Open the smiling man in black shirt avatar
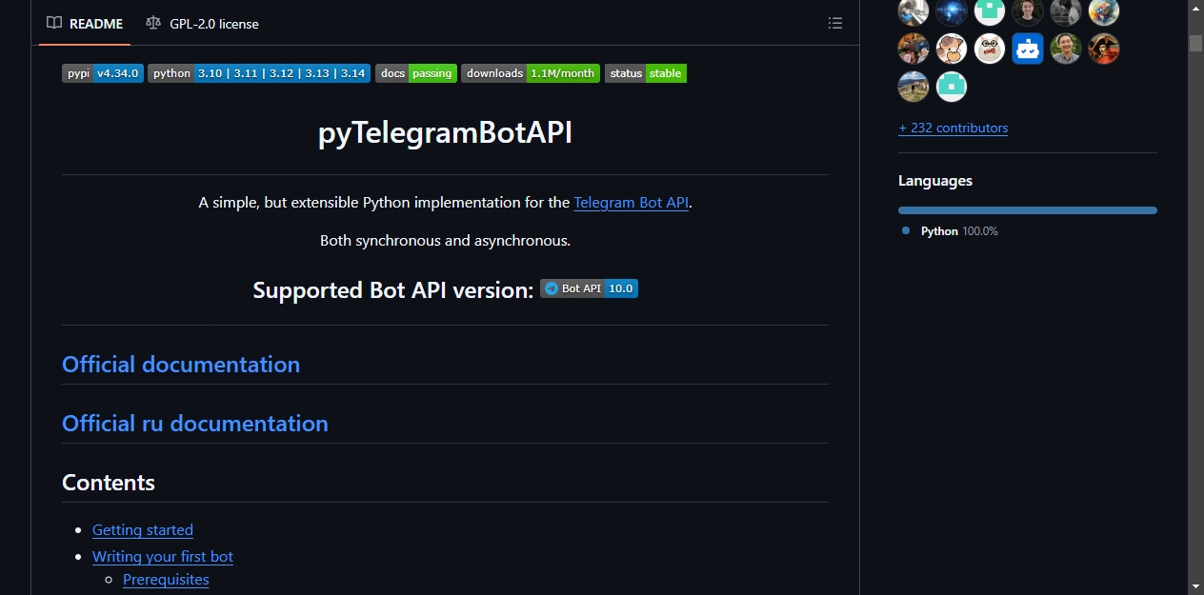This screenshot has height=595, width=1204. click(x=1028, y=11)
